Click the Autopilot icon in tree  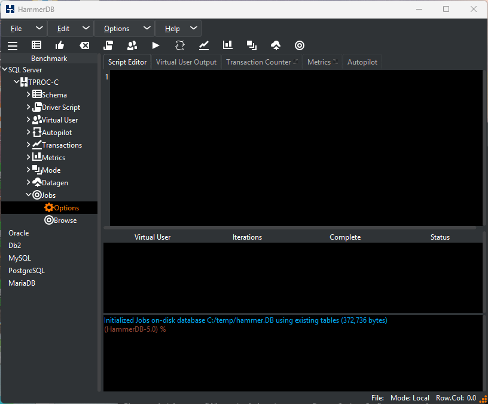coord(37,132)
